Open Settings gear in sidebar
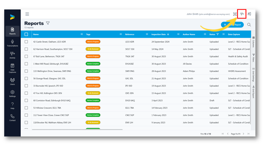 tap(12, 94)
